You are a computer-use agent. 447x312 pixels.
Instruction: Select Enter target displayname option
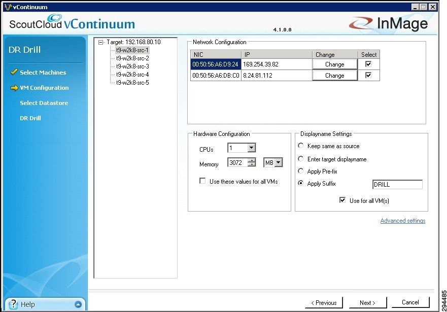click(x=300, y=158)
